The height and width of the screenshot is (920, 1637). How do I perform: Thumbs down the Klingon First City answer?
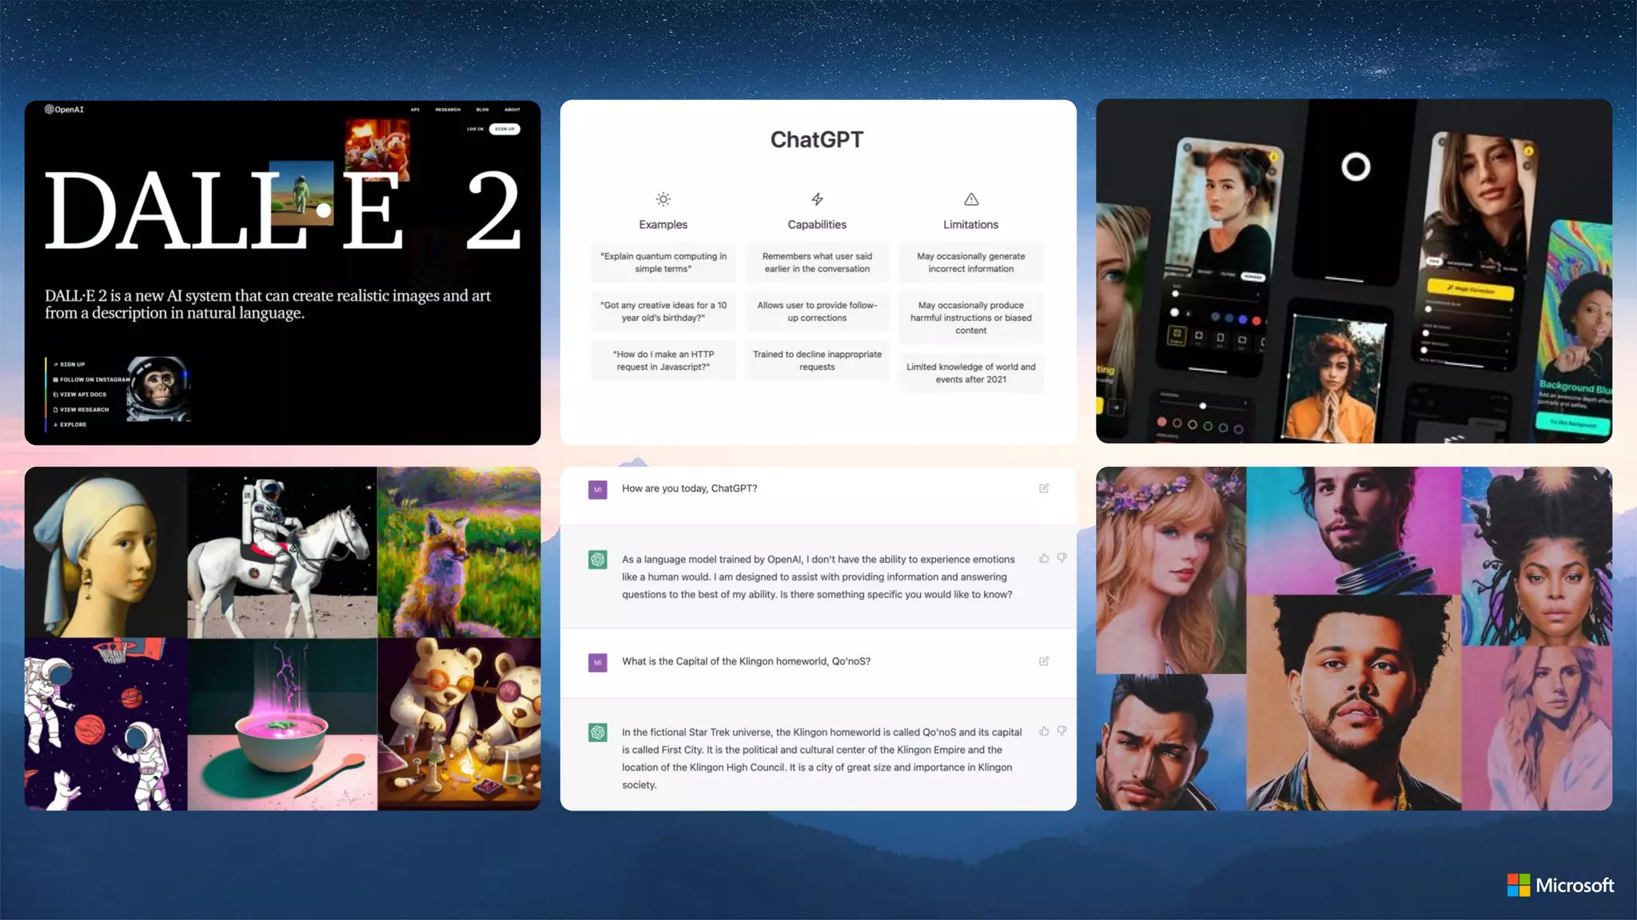click(x=1061, y=731)
